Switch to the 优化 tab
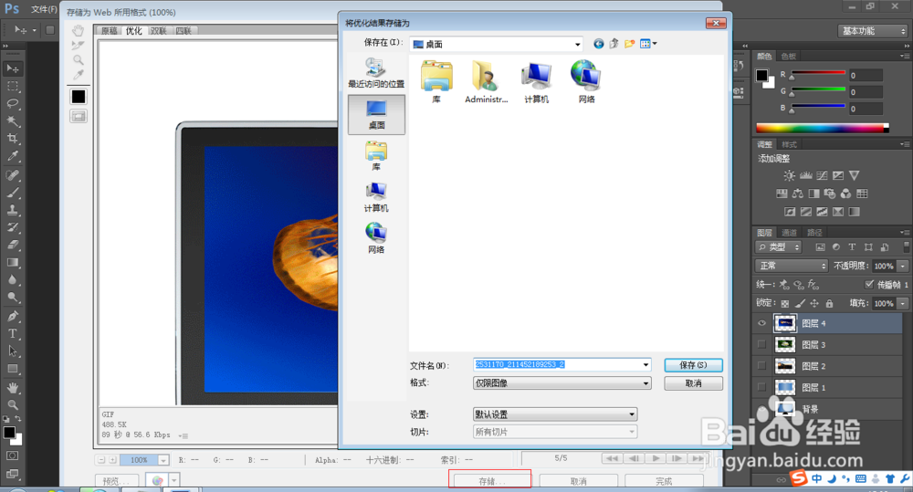This screenshot has width=913, height=492. [x=133, y=31]
